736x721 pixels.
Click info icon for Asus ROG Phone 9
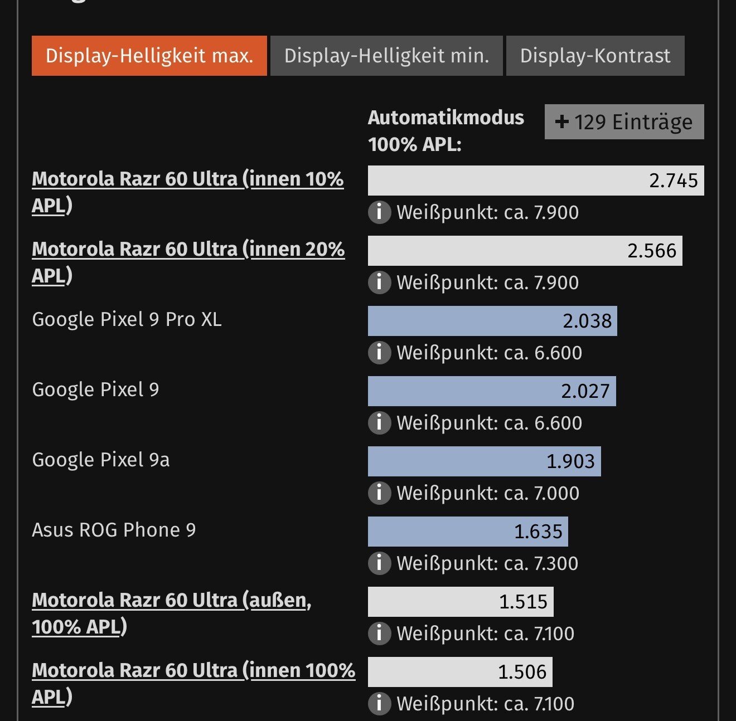(x=379, y=563)
